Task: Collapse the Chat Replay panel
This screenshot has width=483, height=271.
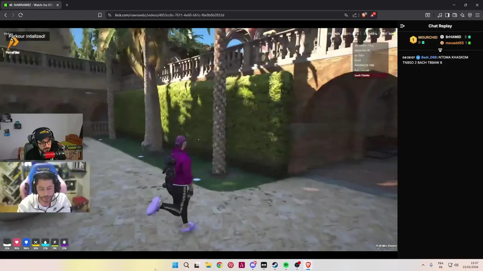Action: [x=402, y=26]
